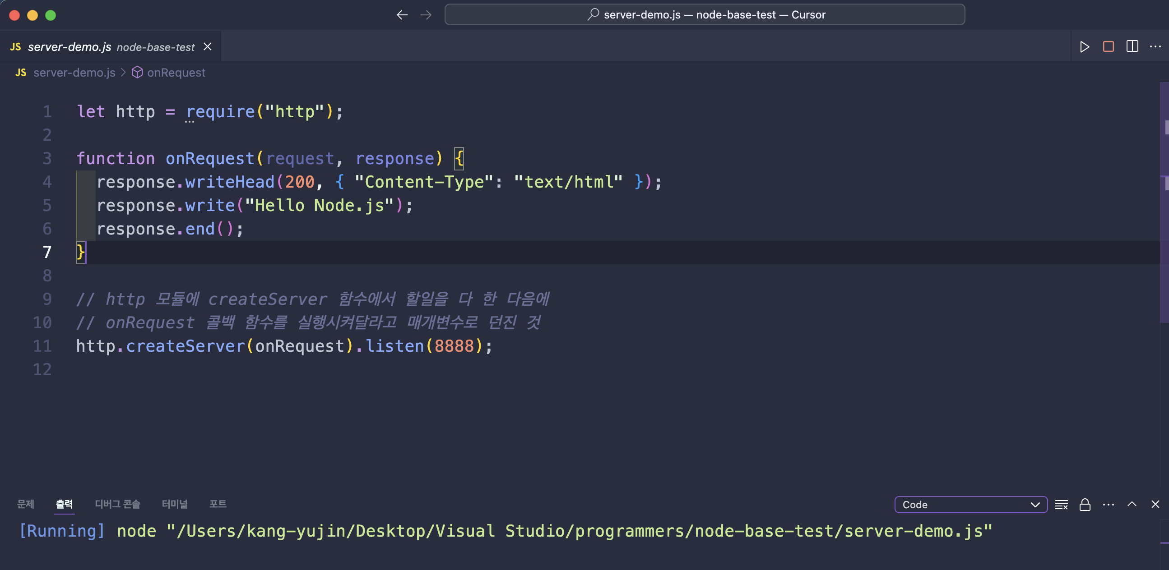The image size is (1169, 570).
Task: Open the 포트 tab
Action: click(218, 504)
